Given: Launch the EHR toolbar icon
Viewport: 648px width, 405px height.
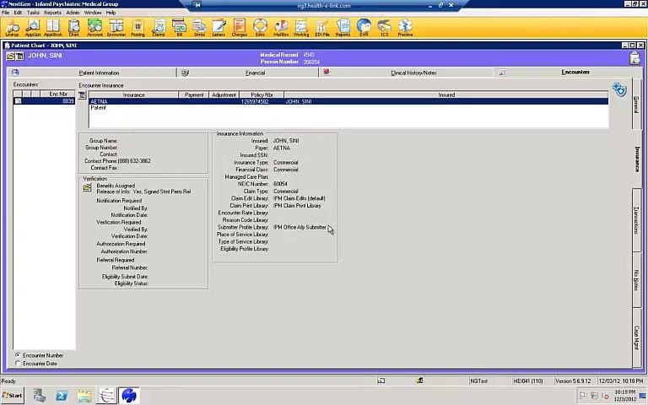Looking at the screenshot, I should (364, 28).
